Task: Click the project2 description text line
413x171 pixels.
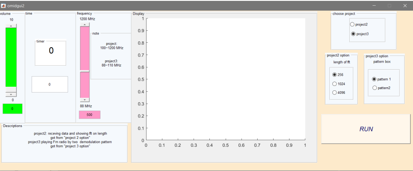Action: pos(70,133)
